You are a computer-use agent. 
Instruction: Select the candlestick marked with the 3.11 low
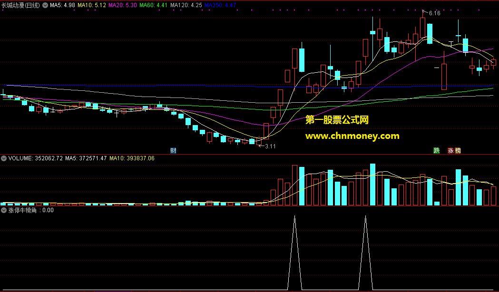[x=259, y=141]
